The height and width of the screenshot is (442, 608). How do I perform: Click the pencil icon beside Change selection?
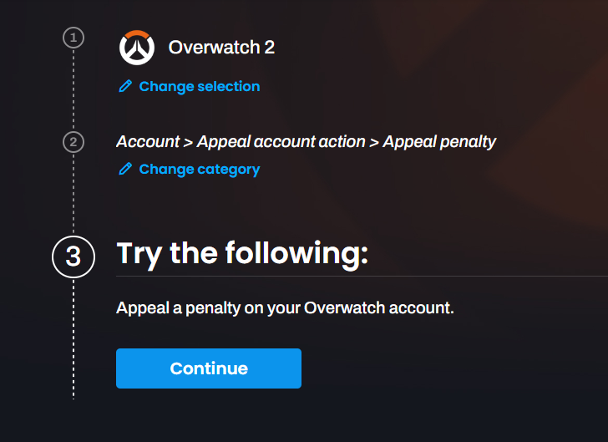point(125,86)
